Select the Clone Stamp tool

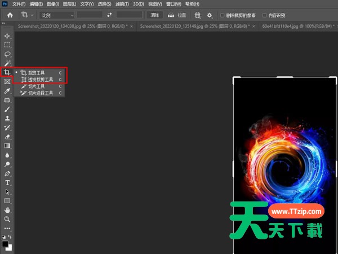point(7,119)
